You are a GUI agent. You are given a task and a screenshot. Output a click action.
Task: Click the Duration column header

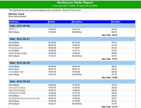tap(123, 22)
